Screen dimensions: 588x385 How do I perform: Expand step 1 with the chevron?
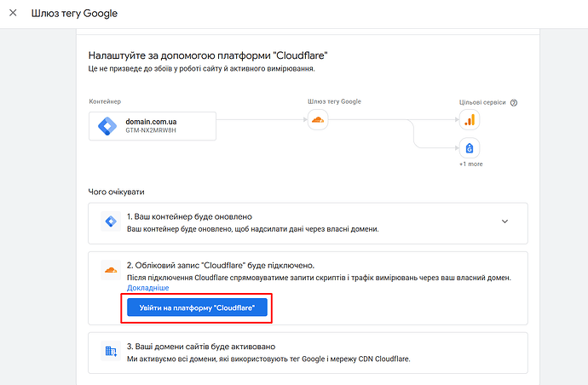tap(504, 221)
